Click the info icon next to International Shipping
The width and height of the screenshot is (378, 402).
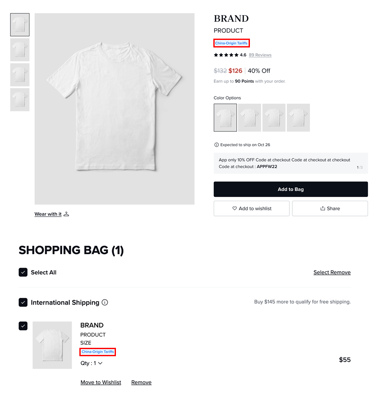[105, 302]
